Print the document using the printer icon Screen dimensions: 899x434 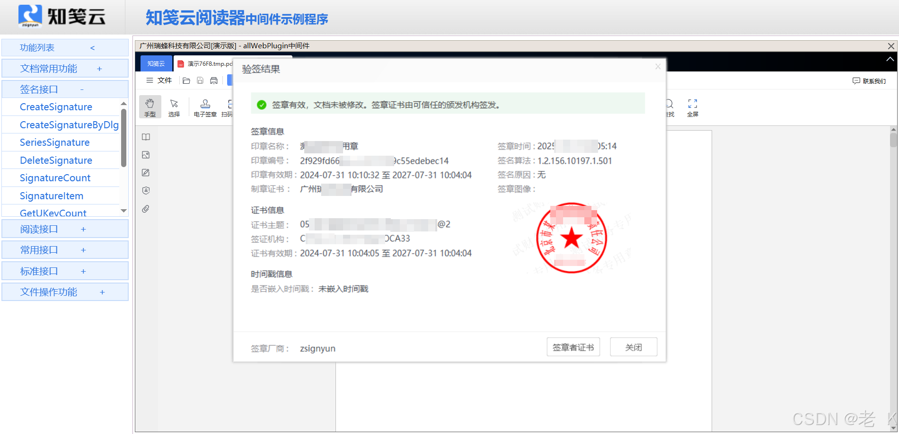click(214, 80)
